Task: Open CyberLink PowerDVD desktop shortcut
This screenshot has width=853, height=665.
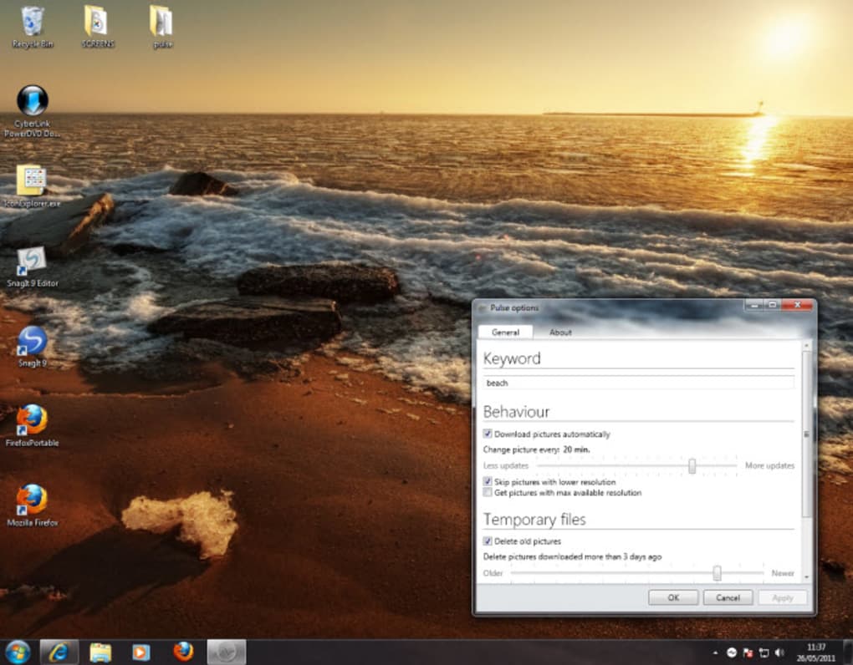Action: tap(33, 101)
